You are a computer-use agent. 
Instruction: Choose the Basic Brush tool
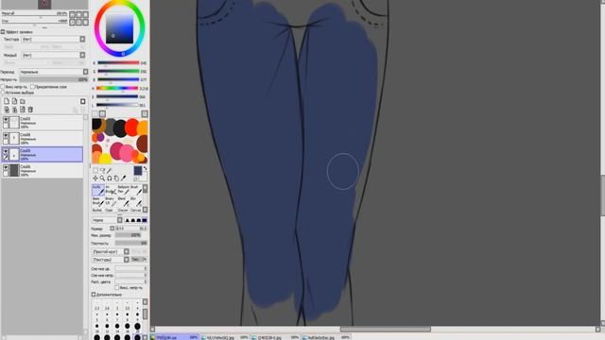pos(98,201)
